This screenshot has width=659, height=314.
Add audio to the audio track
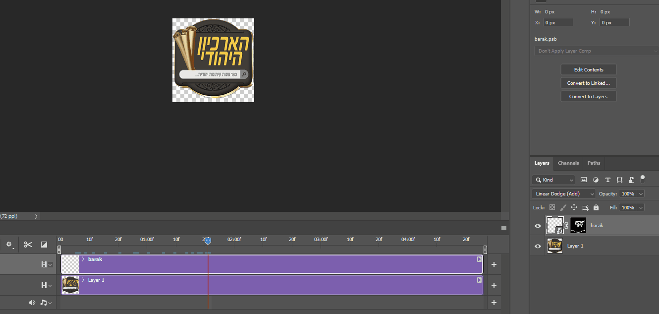pyautogui.click(x=494, y=303)
